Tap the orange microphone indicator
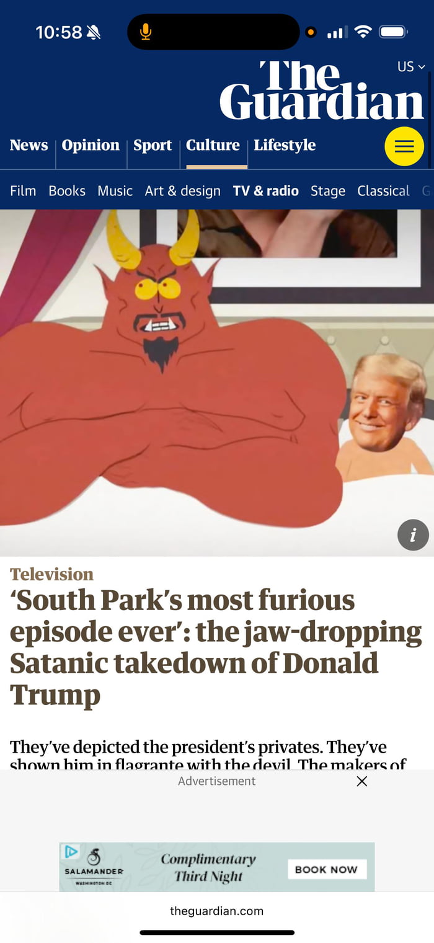 146,32
